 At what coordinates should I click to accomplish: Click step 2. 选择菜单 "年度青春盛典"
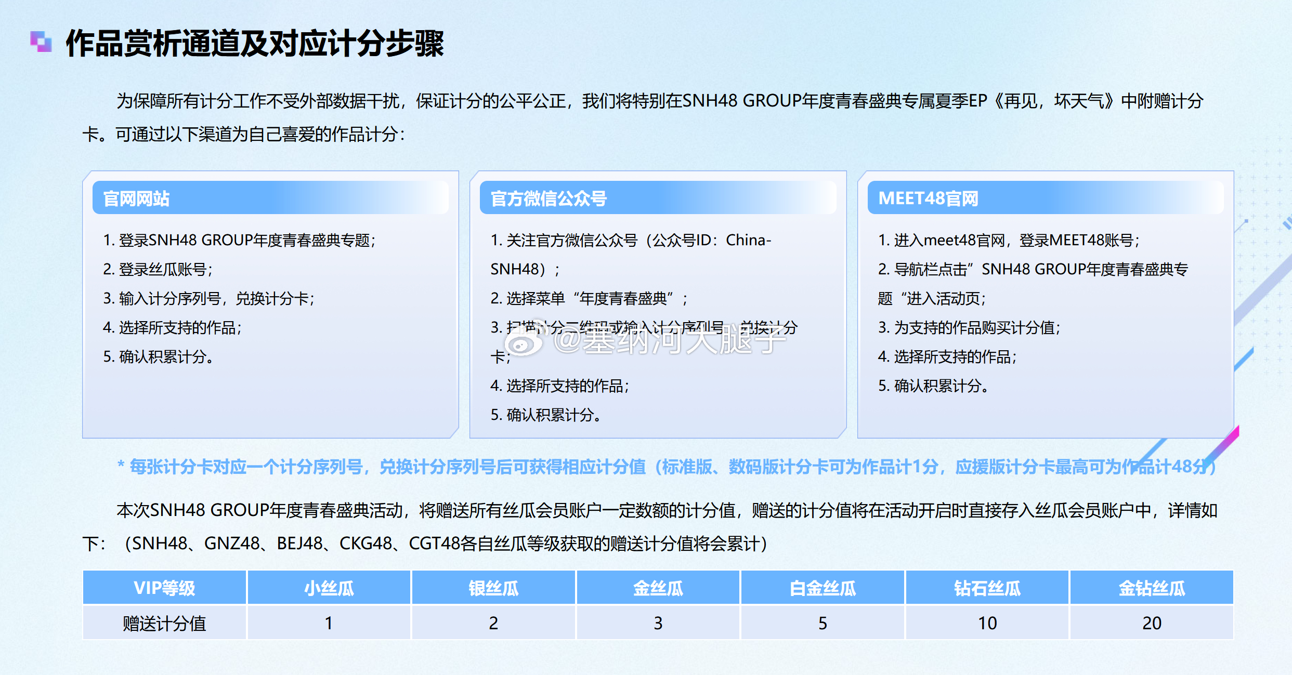tap(589, 298)
